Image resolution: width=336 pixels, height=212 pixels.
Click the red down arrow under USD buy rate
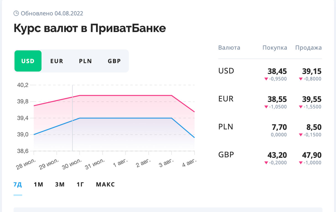266,79
